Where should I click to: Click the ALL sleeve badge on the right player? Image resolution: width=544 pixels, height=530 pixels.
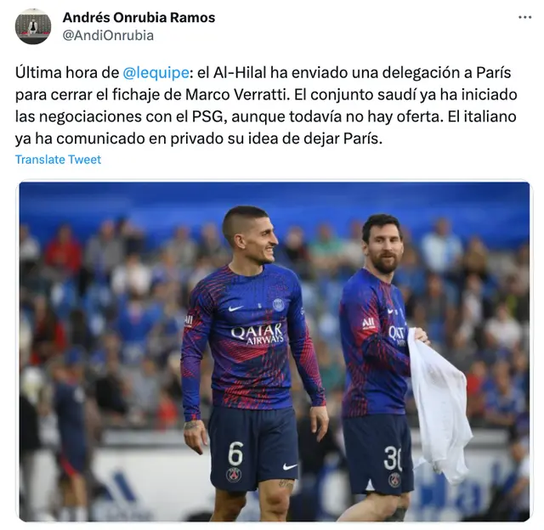pos(368,324)
